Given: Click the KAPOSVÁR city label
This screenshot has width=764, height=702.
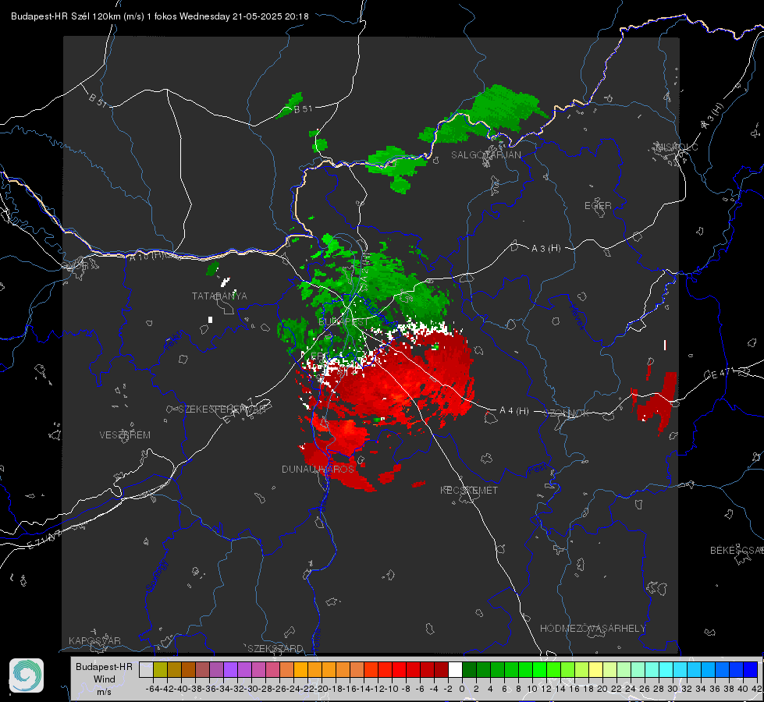Looking at the screenshot, I should click(x=94, y=640).
